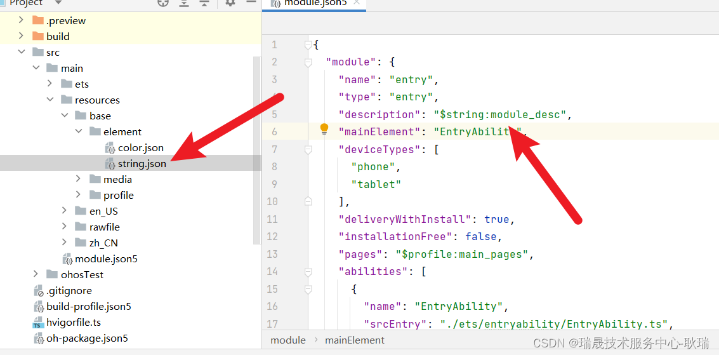This screenshot has width=719, height=355.
Task: Click the "phone" string on line 8
Action: click(x=373, y=167)
